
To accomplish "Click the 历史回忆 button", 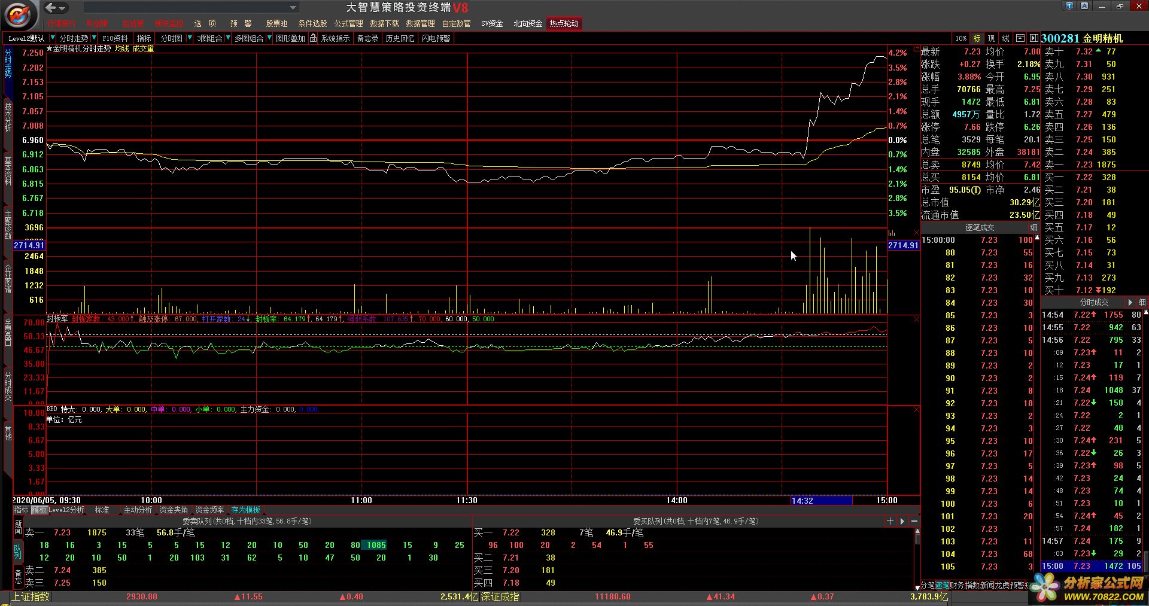I will [400, 38].
